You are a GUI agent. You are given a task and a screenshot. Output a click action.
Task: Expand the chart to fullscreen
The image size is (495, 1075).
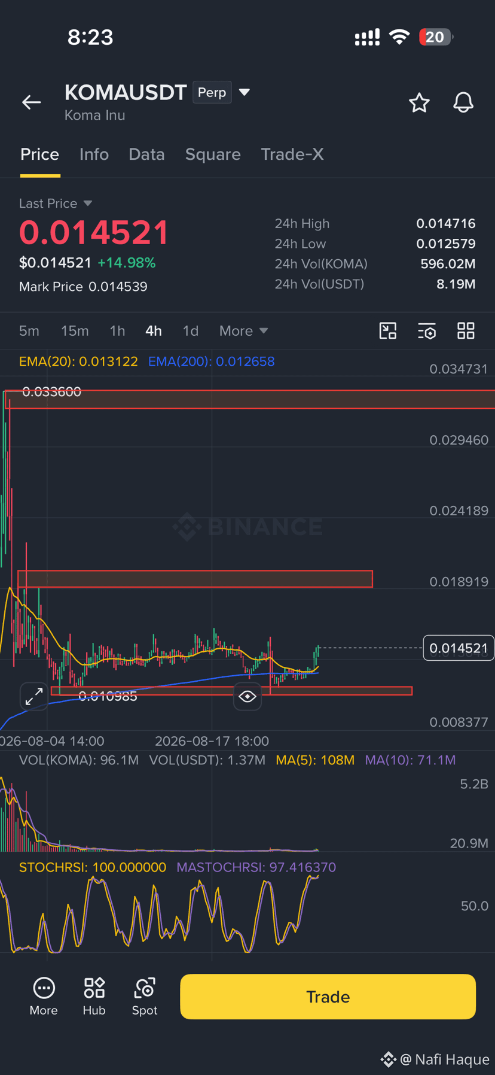(33, 696)
